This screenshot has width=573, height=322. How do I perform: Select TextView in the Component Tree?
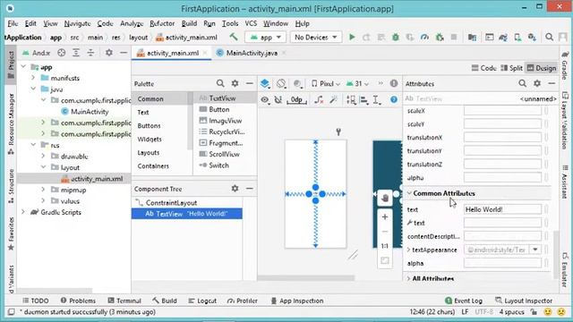click(x=187, y=214)
